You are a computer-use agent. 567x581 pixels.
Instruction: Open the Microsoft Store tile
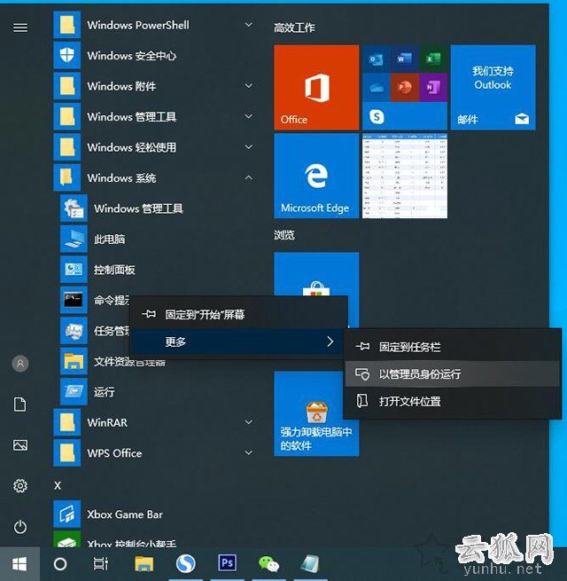(x=316, y=274)
